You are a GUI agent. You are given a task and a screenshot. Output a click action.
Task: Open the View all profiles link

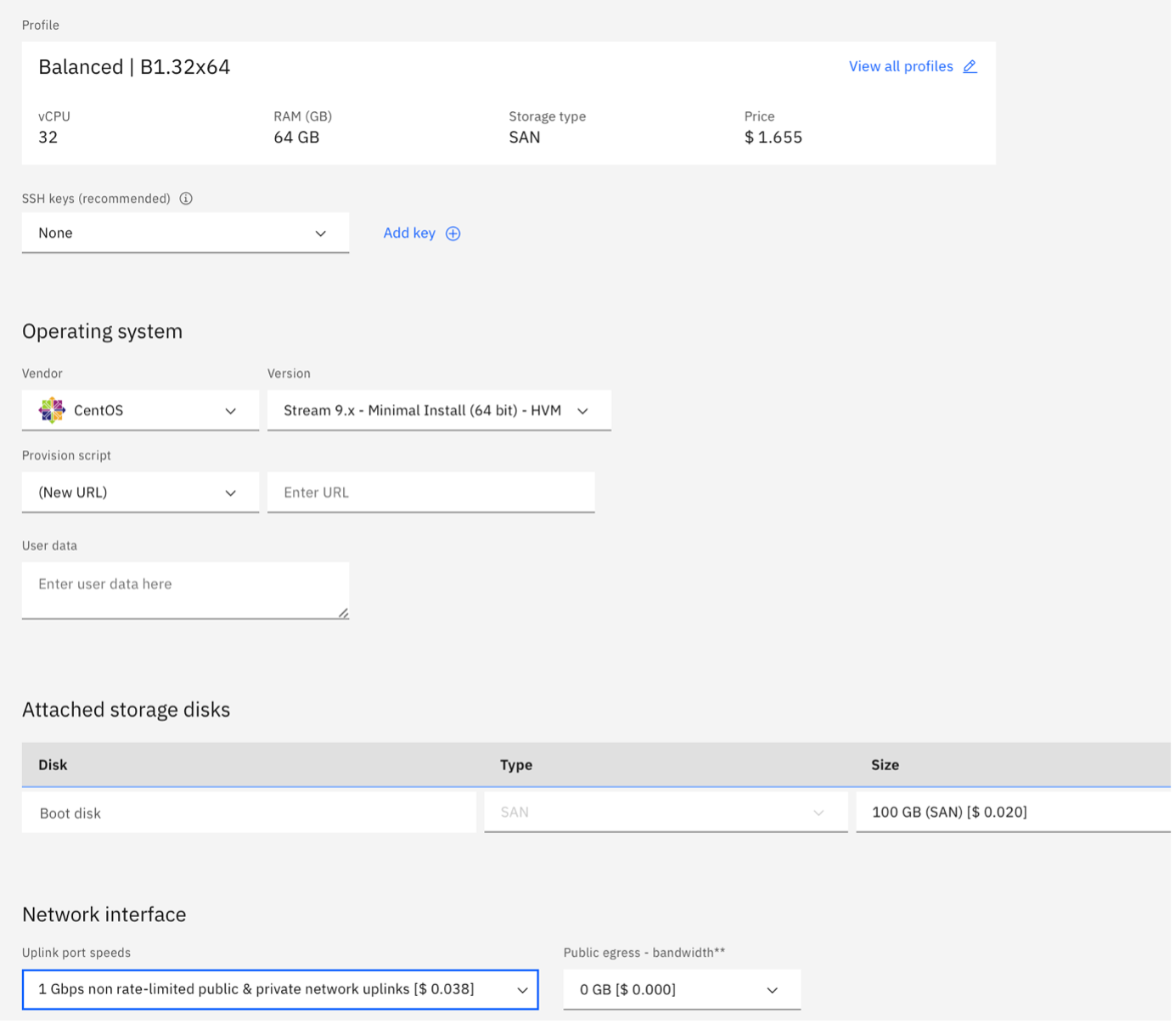(900, 66)
